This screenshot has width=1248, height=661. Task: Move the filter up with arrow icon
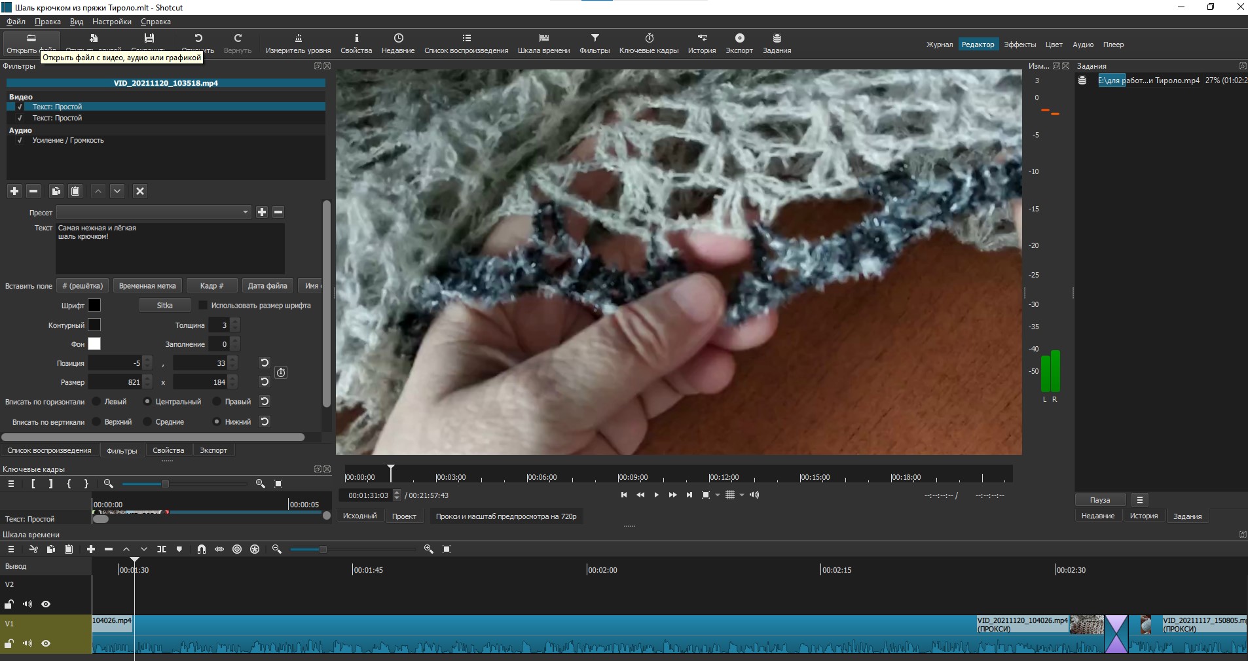click(x=98, y=191)
